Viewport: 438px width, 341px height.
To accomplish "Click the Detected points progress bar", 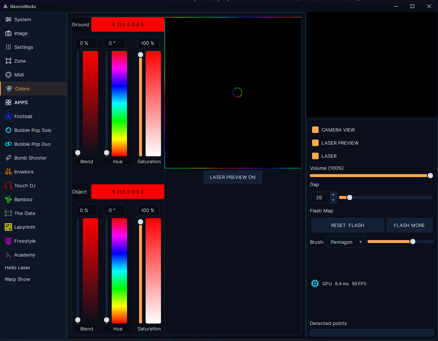I will coord(372,333).
